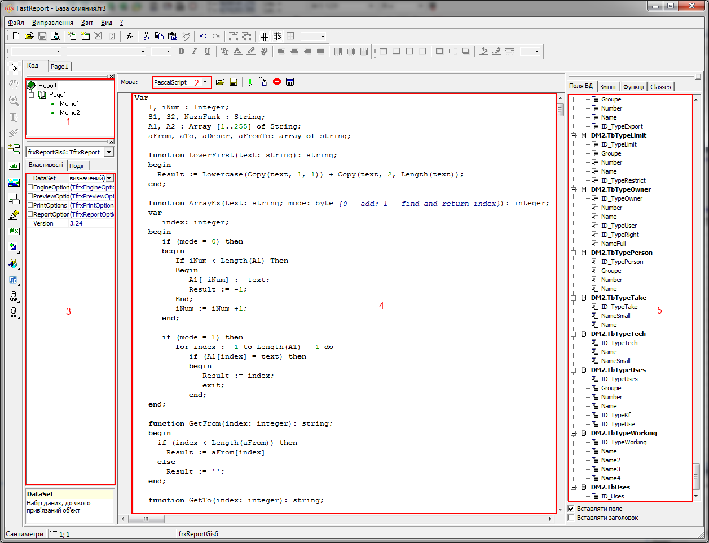This screenshot has width=709, height=543.
Task: Expand the EngineOptions property
Action: pyautogui.click(x=30, y=187)
